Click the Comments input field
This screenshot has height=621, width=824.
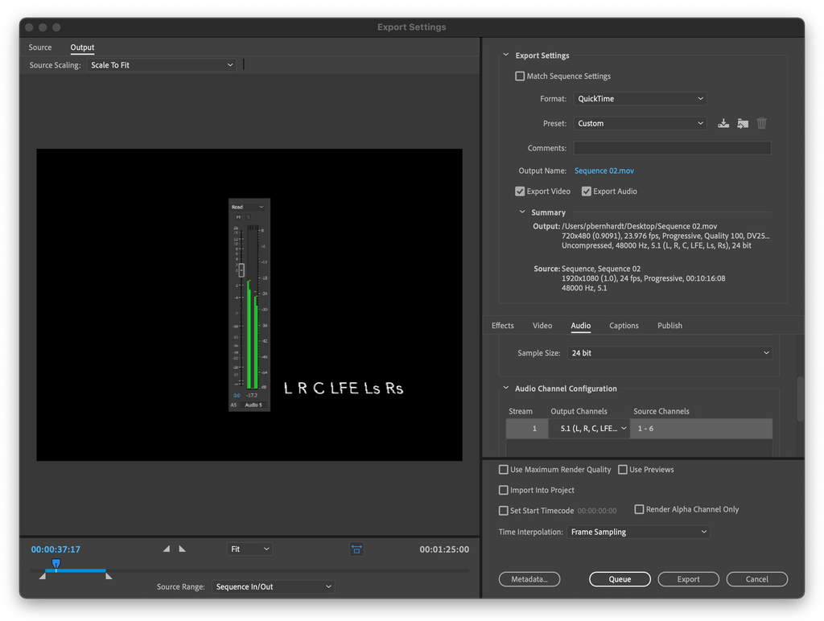[672, 148]
